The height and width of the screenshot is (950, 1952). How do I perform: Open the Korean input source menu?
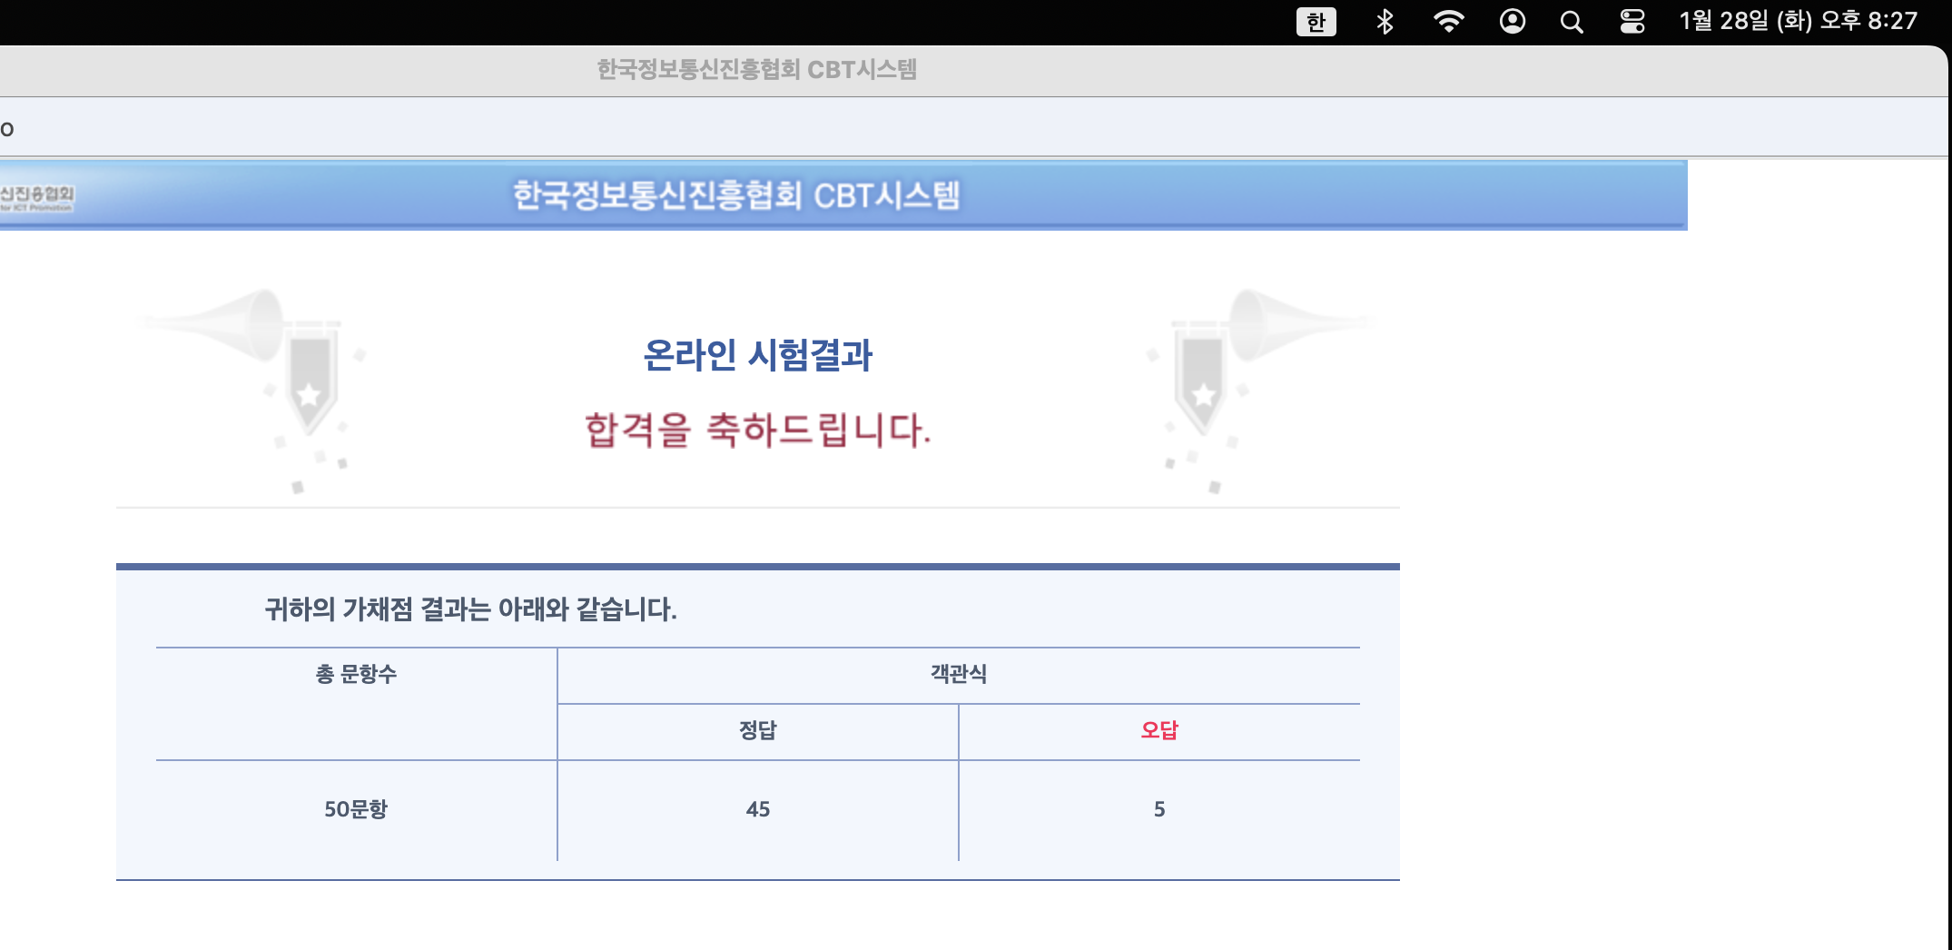pos(1316,21)
